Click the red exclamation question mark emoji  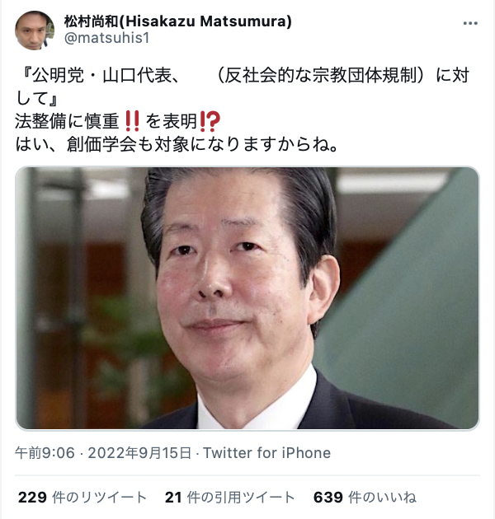pyautogui.click(x=210, y=121)
